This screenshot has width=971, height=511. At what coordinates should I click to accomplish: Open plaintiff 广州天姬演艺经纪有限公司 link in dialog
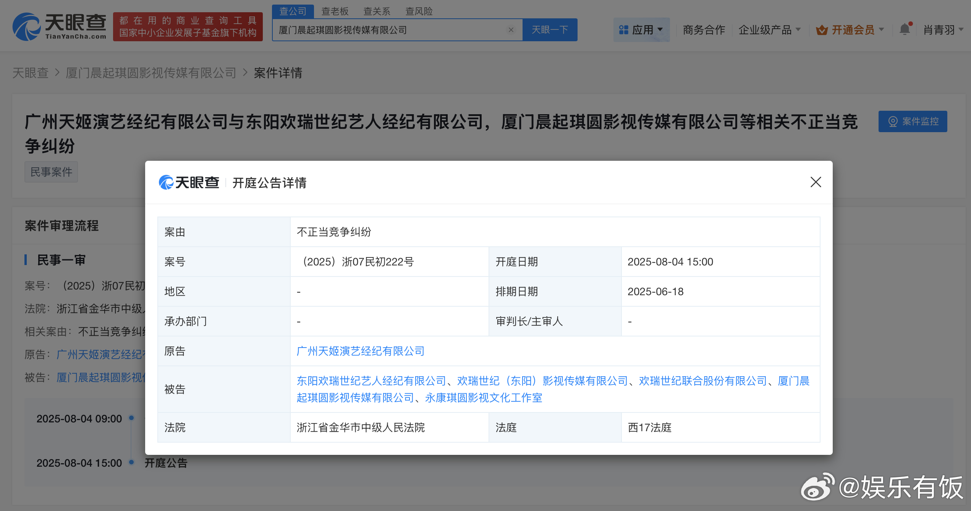click(361, 351)
